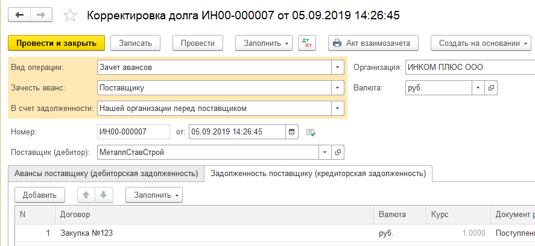Click the green document status icon next to date
The image size is (535, 246).
point(311,131)
